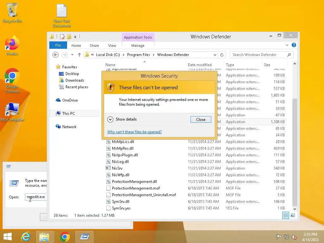Screen dimensions: 324x243
Task: Refresh the Windows Defender folder view
Action: (x=222, y=55)
